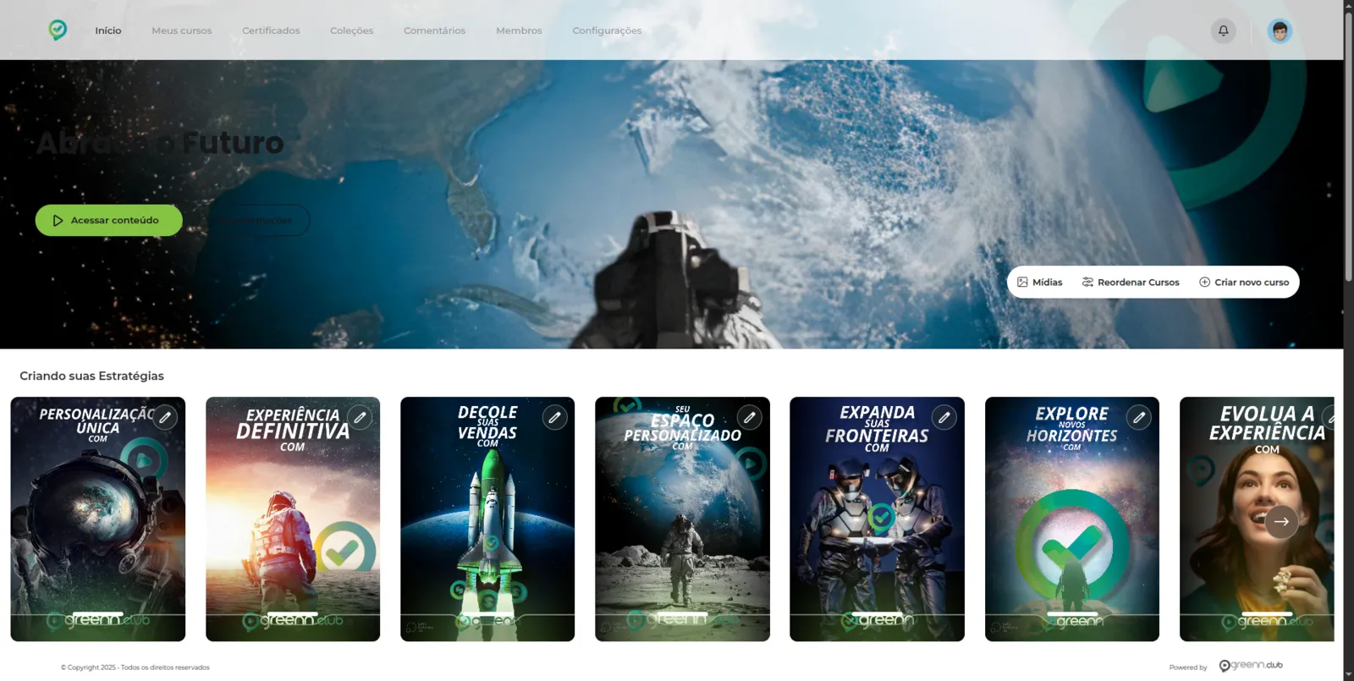This screenshot has width=1354, height=681.
Task: Edit the Seu Espaço Personalizado course pencil icon
Action: coord(749,417)
